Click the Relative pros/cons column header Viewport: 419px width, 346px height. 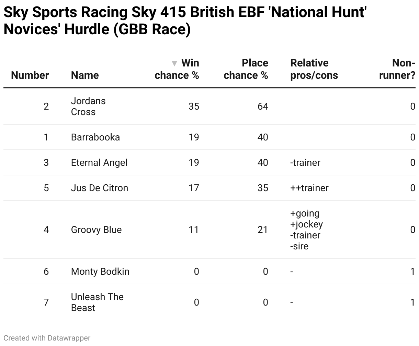click(314, 69)
